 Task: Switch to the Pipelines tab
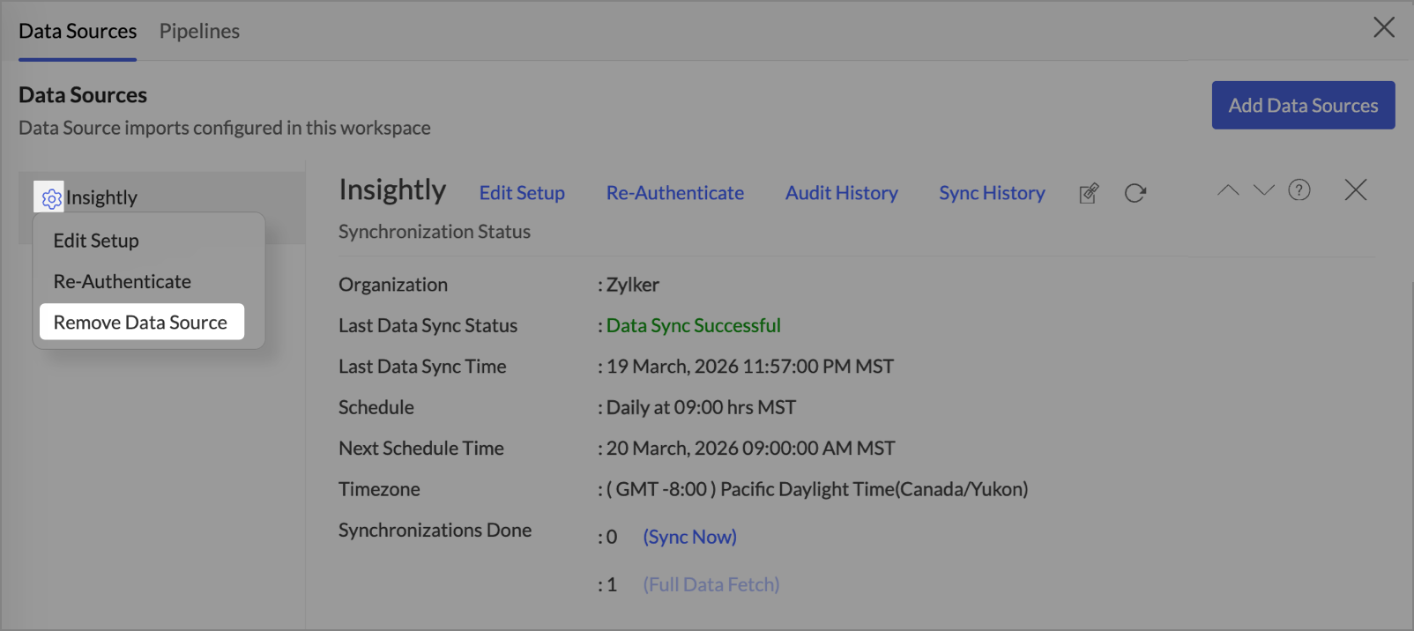[199, 31]
